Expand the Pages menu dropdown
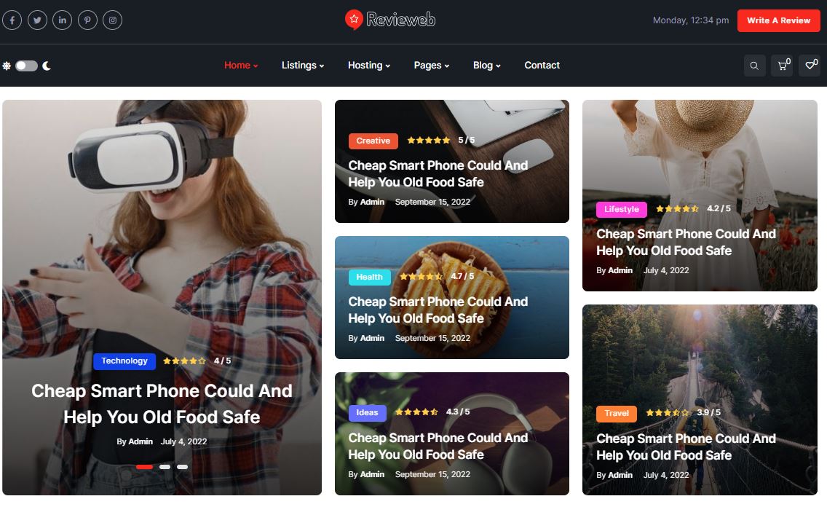The width and height of the screenshot is (827, 523). [x=432, y=65]
